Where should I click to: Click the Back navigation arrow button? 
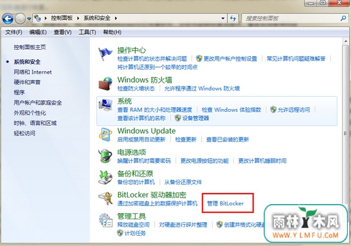8,19
